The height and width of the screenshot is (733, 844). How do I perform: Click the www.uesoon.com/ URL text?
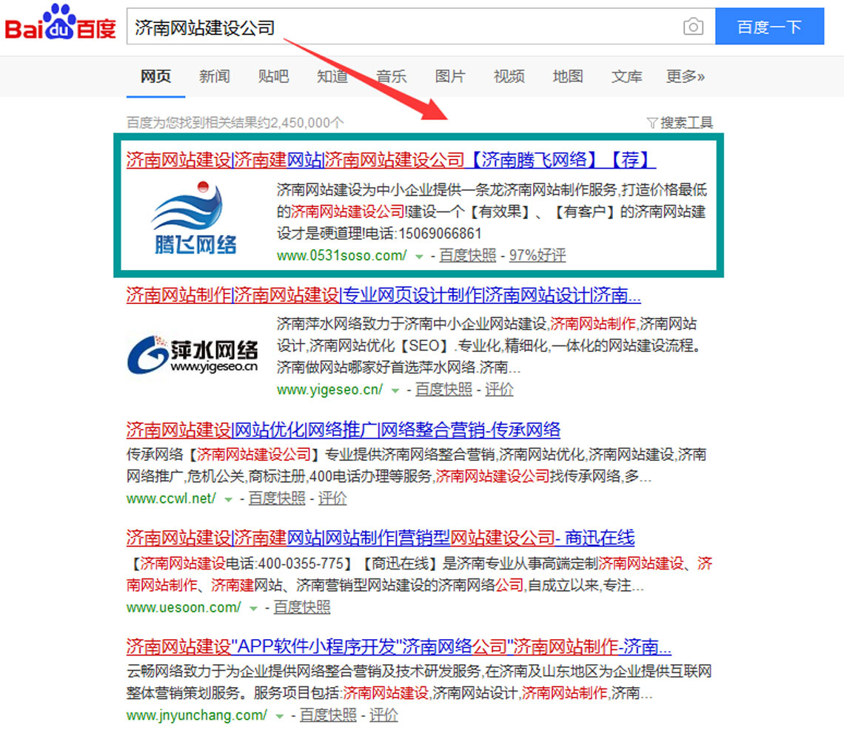pos(184,608)
